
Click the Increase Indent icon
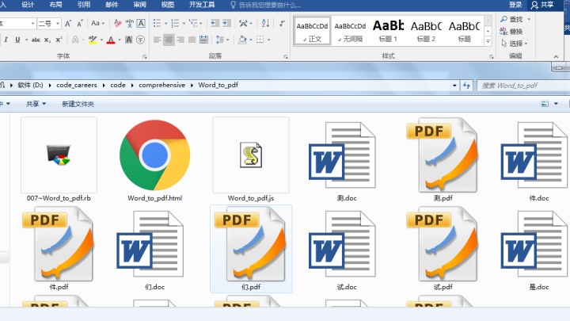click(x=227, y=23)
